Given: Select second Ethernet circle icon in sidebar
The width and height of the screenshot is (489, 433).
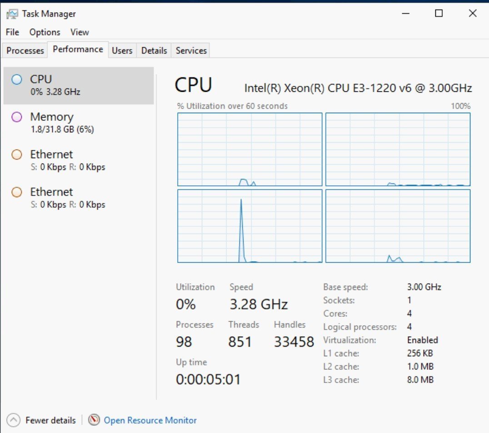Looking at the screenshot, I should (x=17, y=192).
